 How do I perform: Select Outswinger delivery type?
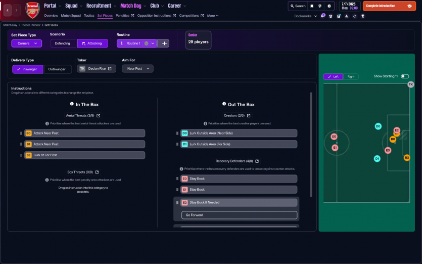[x=58, y=69]
